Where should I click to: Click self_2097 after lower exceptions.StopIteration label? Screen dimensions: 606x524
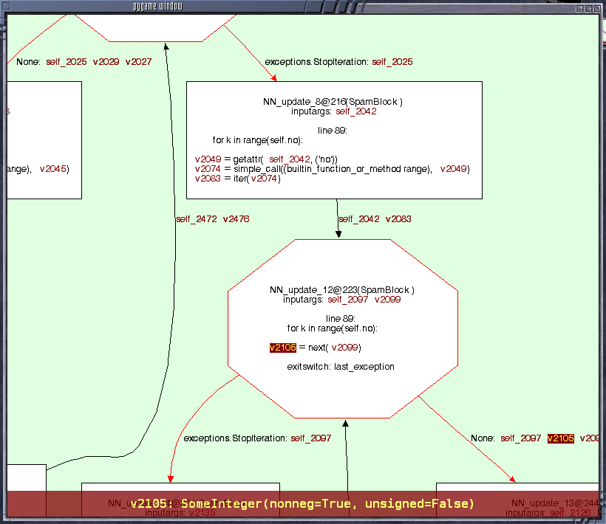coord(310,438)
